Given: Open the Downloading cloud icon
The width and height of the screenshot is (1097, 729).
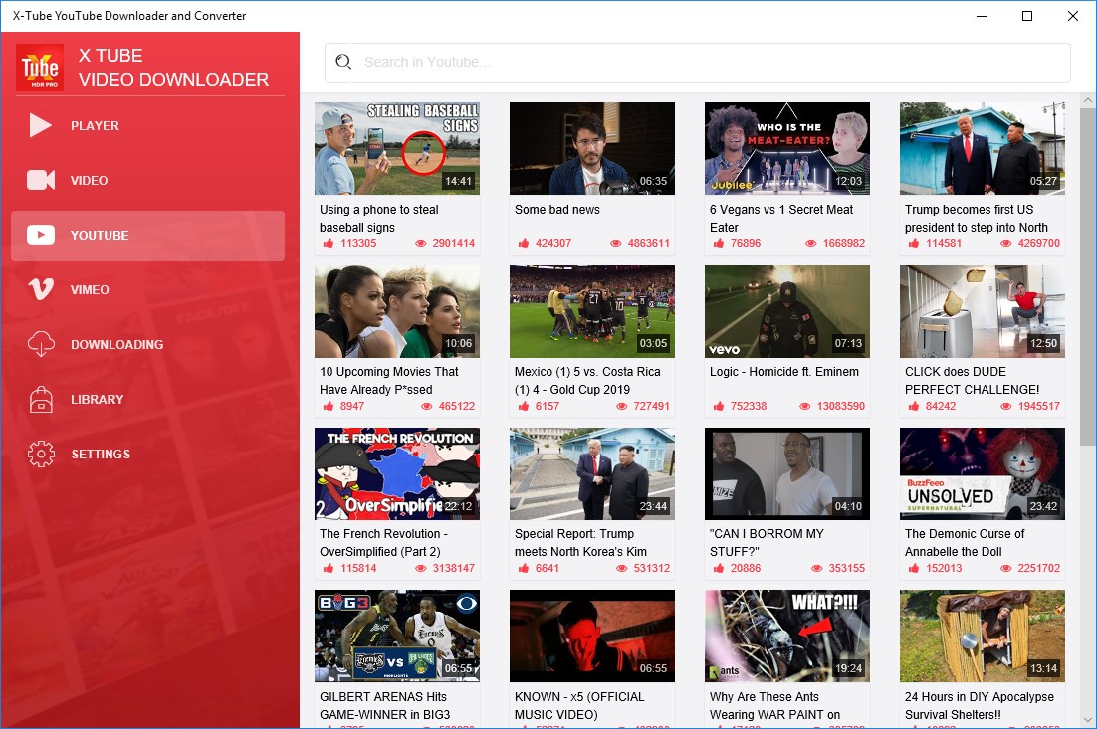Looking at the screenshot, I should (41, 344).
